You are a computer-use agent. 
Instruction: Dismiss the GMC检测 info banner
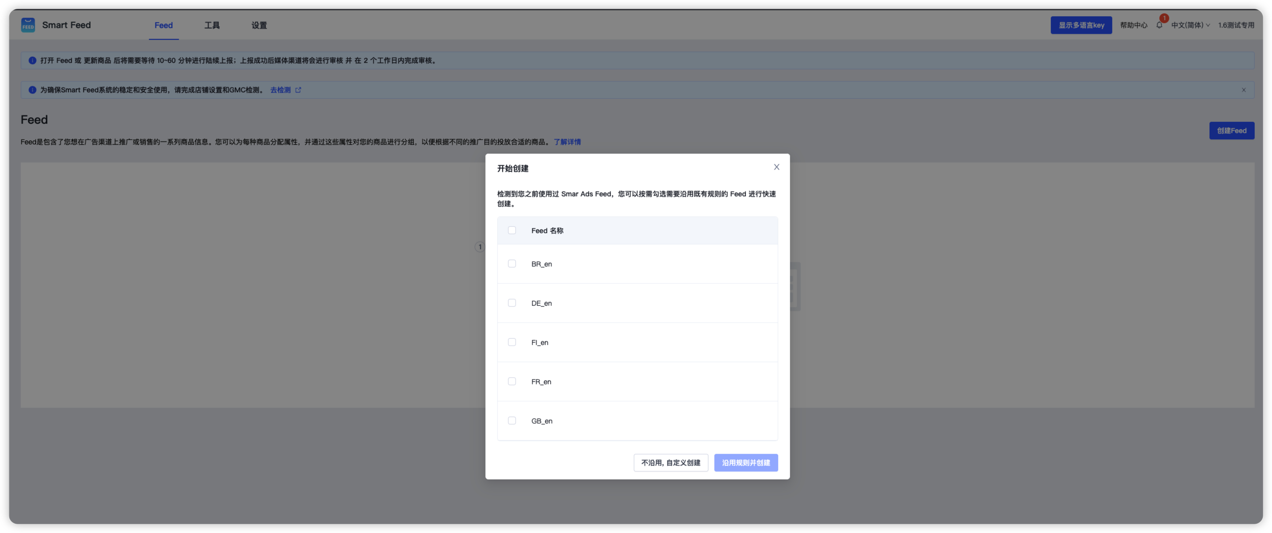click(1244, 90)
